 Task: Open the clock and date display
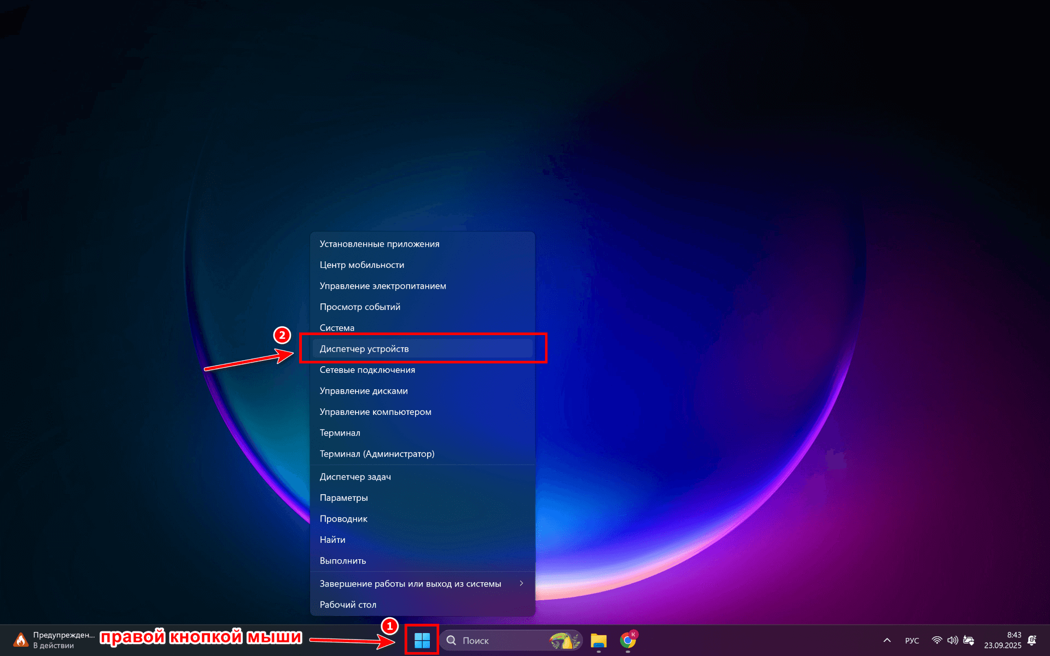coord(1002,640)
